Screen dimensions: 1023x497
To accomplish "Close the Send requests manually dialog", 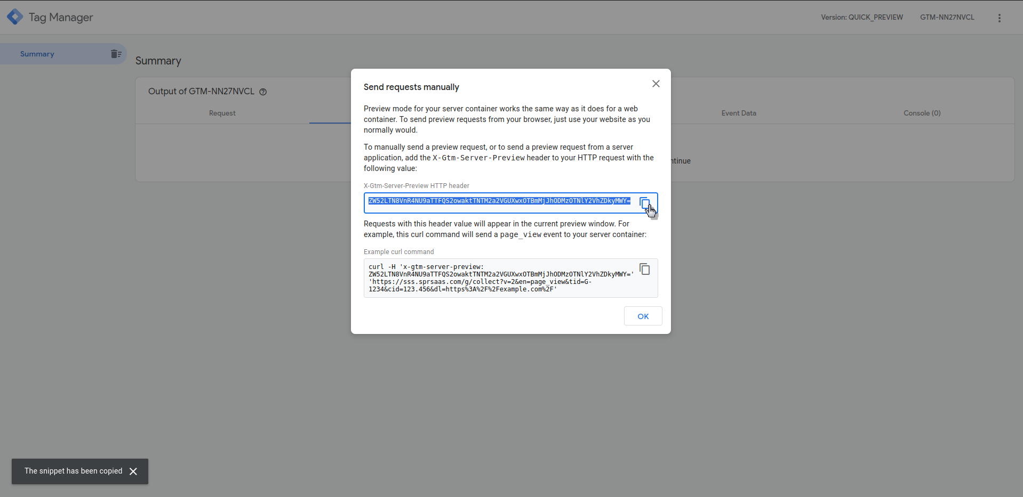I will 656,84.
